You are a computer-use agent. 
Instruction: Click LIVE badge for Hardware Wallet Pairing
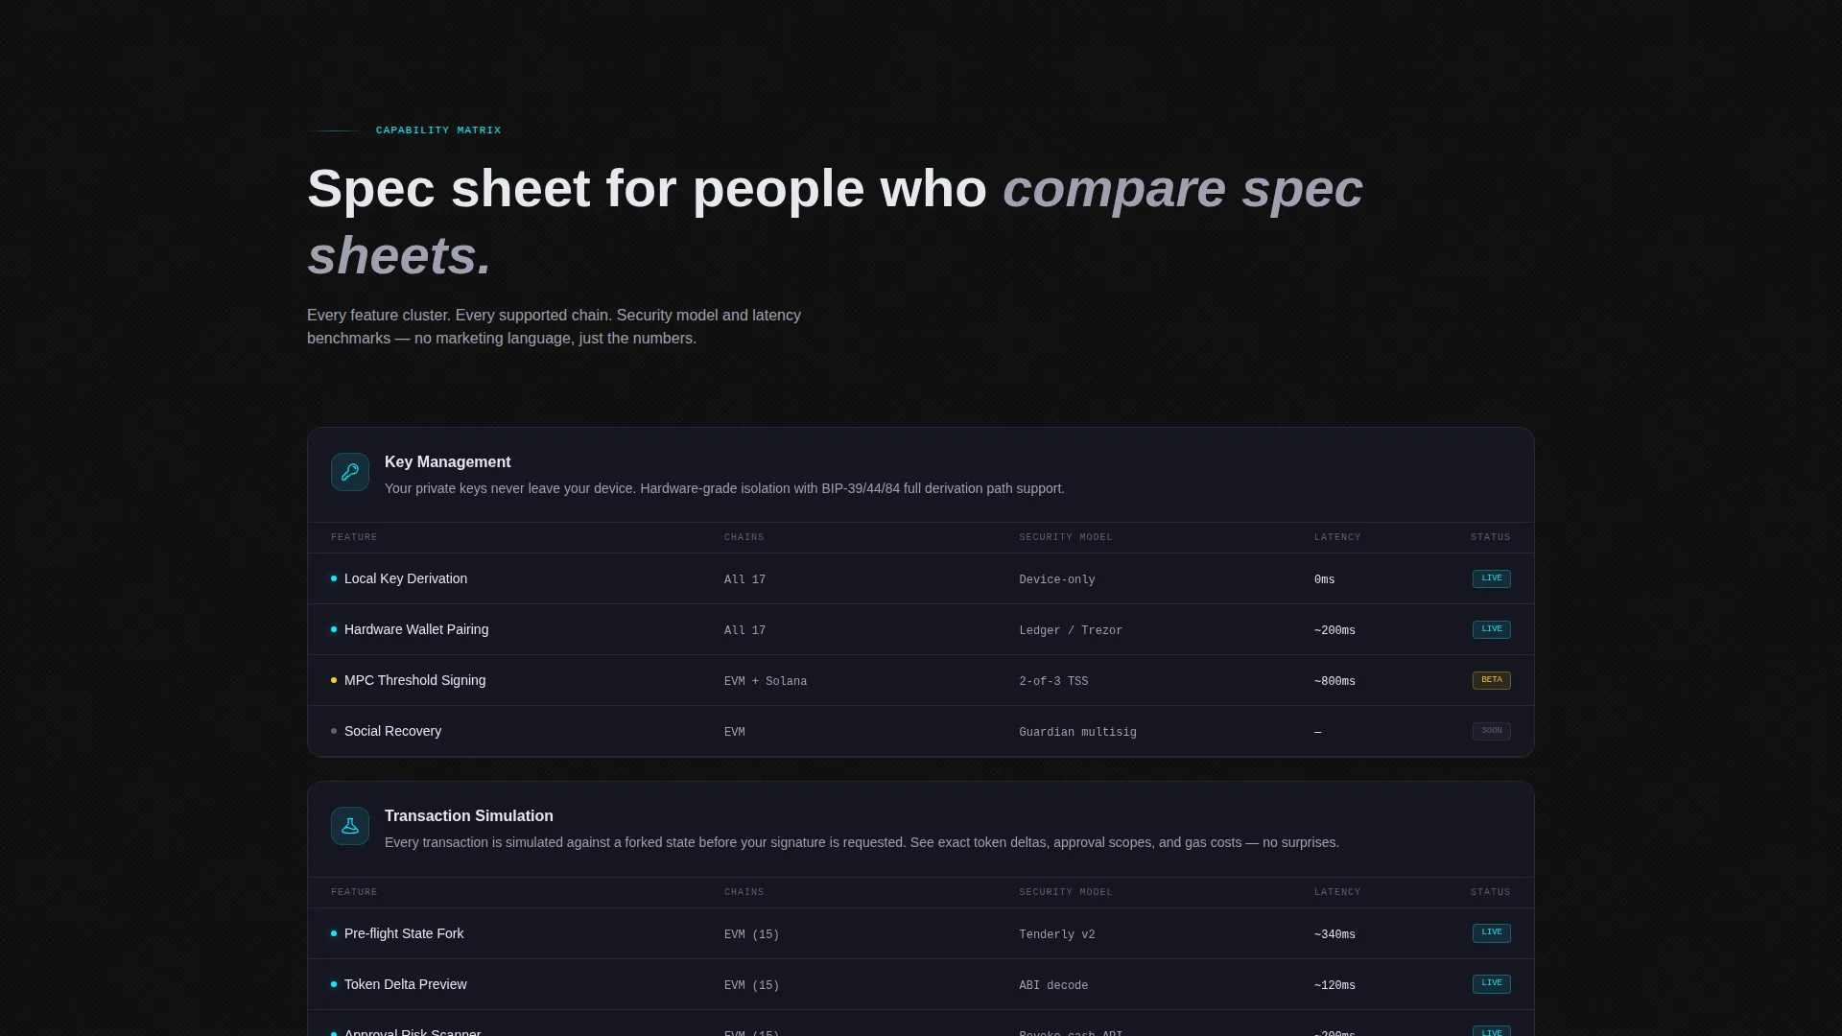pos(1492,629)
